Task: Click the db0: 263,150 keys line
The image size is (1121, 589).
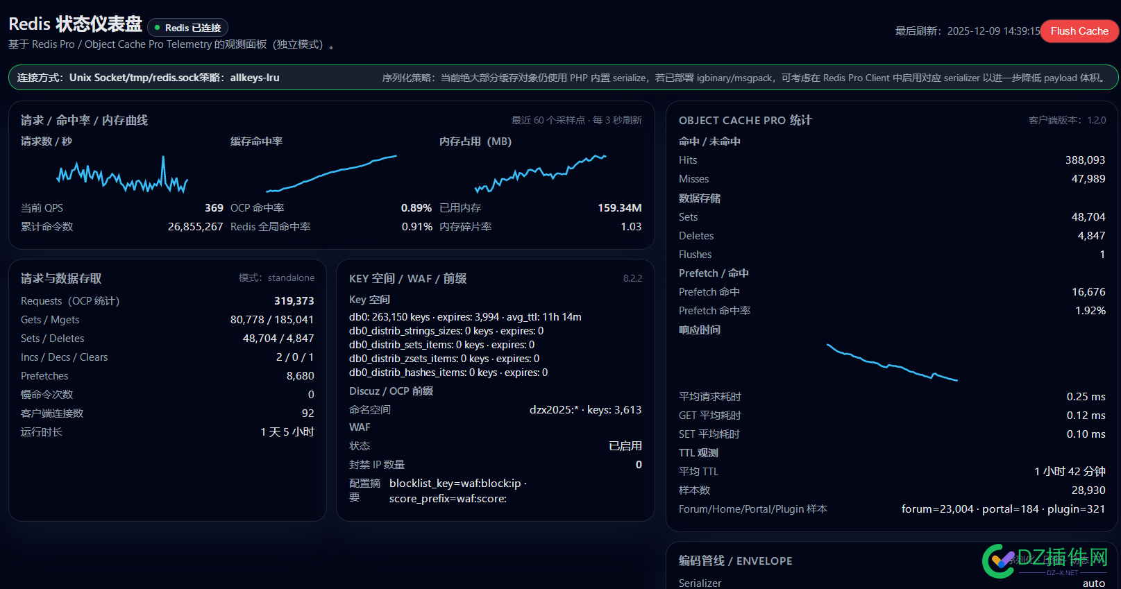Action: (465, 317)
